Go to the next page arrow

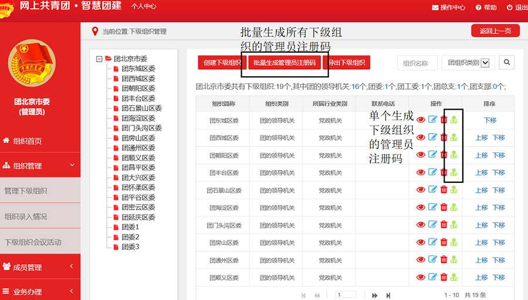click(375, 295)
